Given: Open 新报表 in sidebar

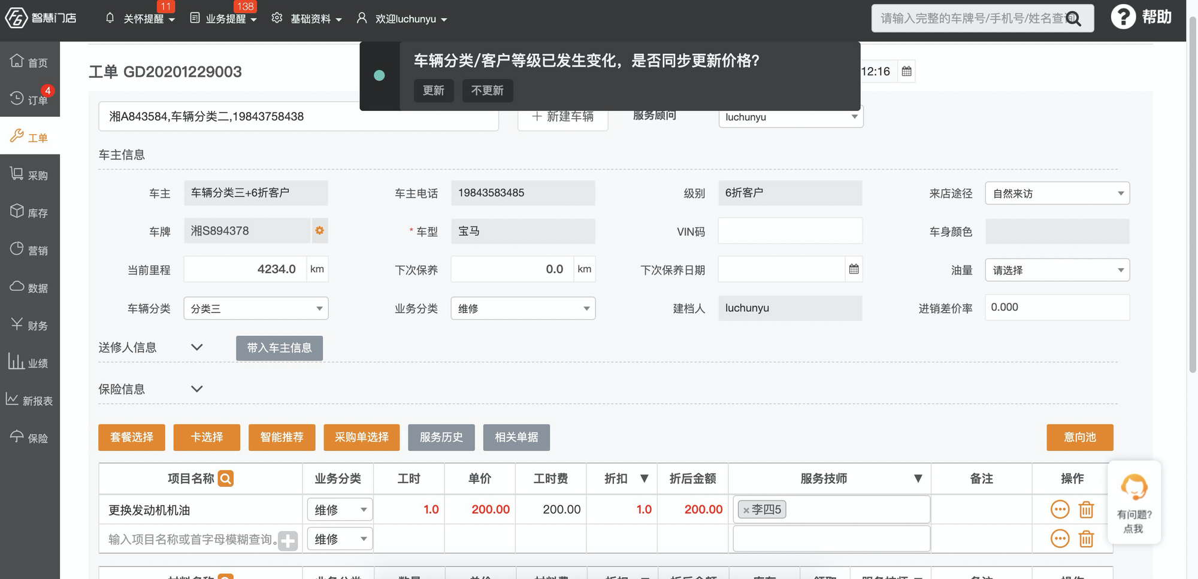Looking at the screenshot, I should pos(29,400).
